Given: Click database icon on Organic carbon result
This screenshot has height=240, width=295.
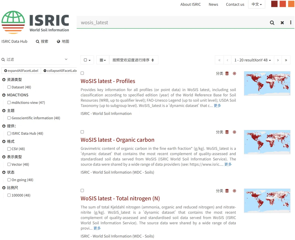Looking at the screenshot, I should (227, 132).
